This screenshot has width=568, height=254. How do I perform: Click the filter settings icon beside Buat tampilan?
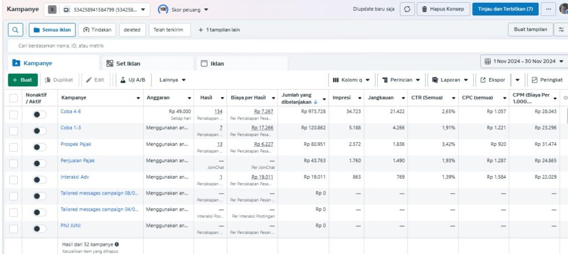click(561, 29)
